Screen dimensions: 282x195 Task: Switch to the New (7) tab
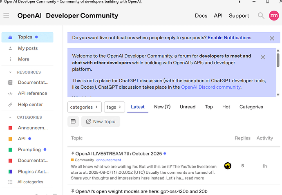click(162, 107)
